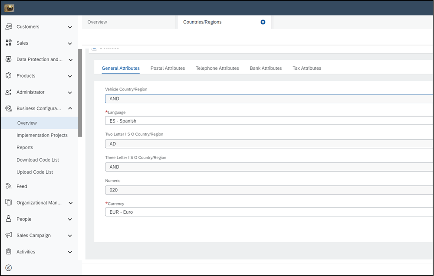Open the Tax Attributes tab
This screenshot has width=434, height=276.
pyautogui.click(x=306, y=68)
